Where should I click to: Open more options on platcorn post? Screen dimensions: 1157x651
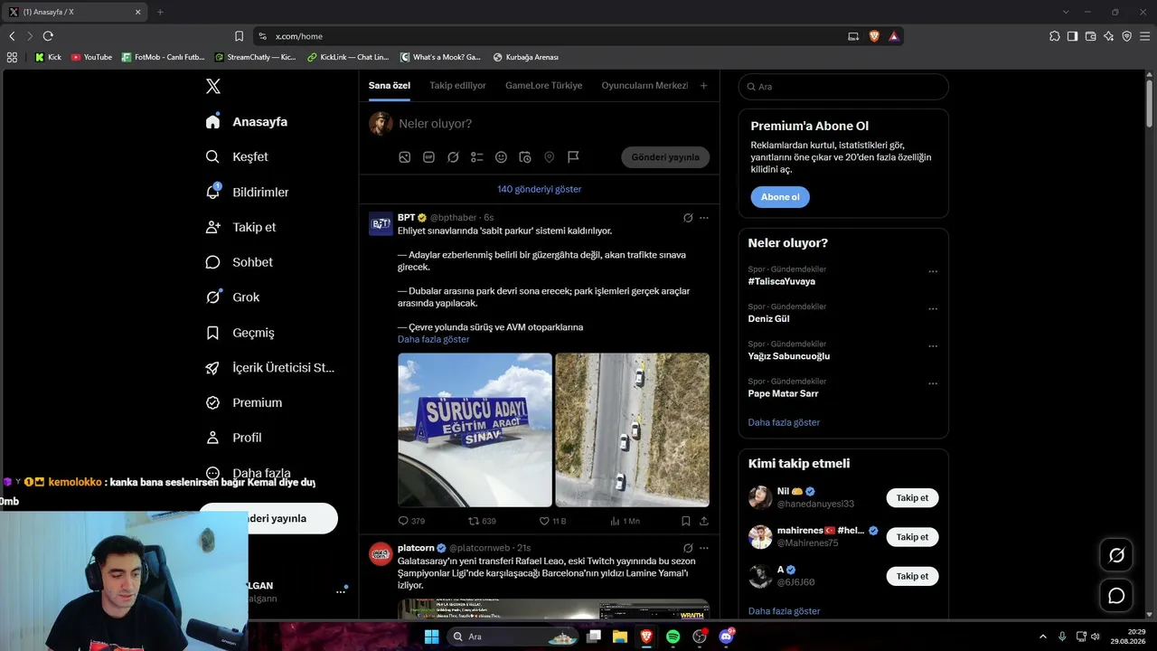[704, 548]
